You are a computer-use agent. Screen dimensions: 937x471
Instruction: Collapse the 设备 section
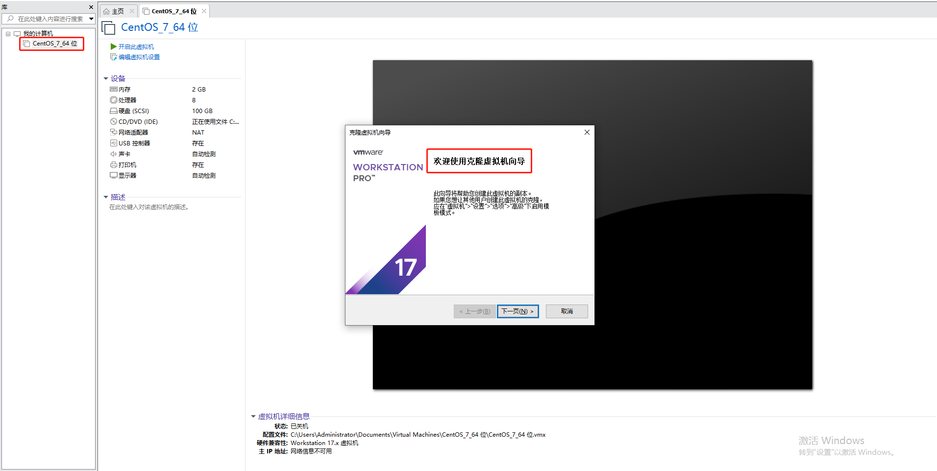[106, 78]
